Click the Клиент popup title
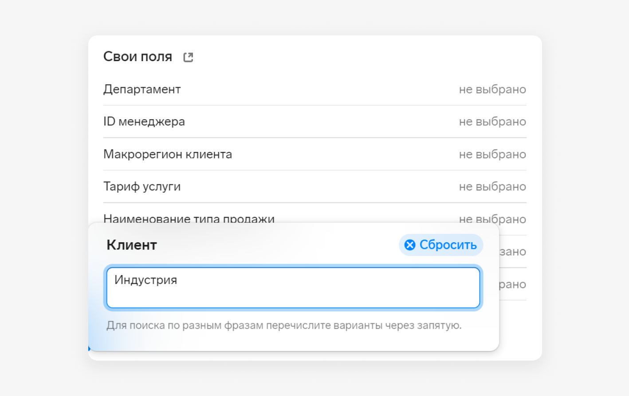This screenshot has height=396, width=629. click(132, 245)
